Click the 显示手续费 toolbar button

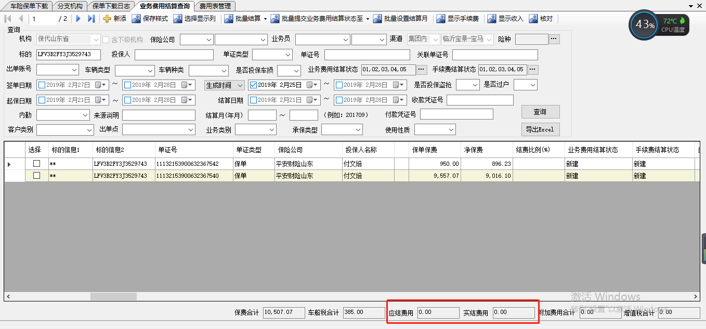click(457, 19)
